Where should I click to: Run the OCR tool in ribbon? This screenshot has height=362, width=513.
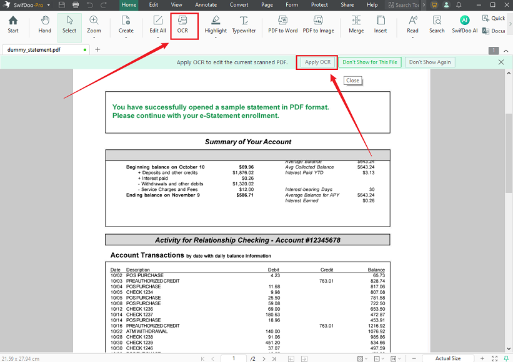click(182, 24)
